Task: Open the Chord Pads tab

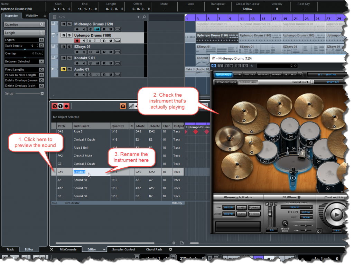Action: click(x=154, y=249)
